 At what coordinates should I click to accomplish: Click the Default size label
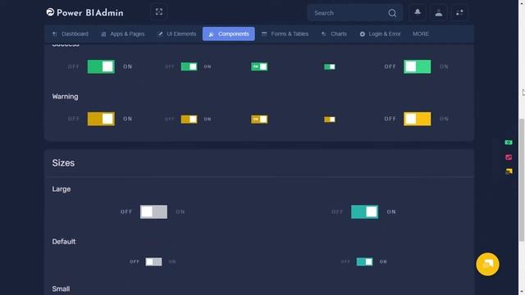pyautogui.click(x=64, y=242)
